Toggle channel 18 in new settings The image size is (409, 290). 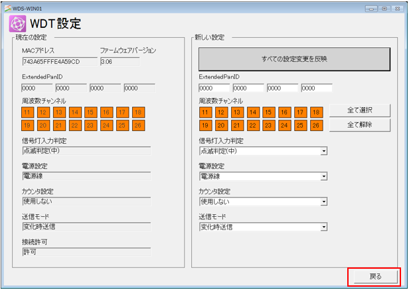316,112
